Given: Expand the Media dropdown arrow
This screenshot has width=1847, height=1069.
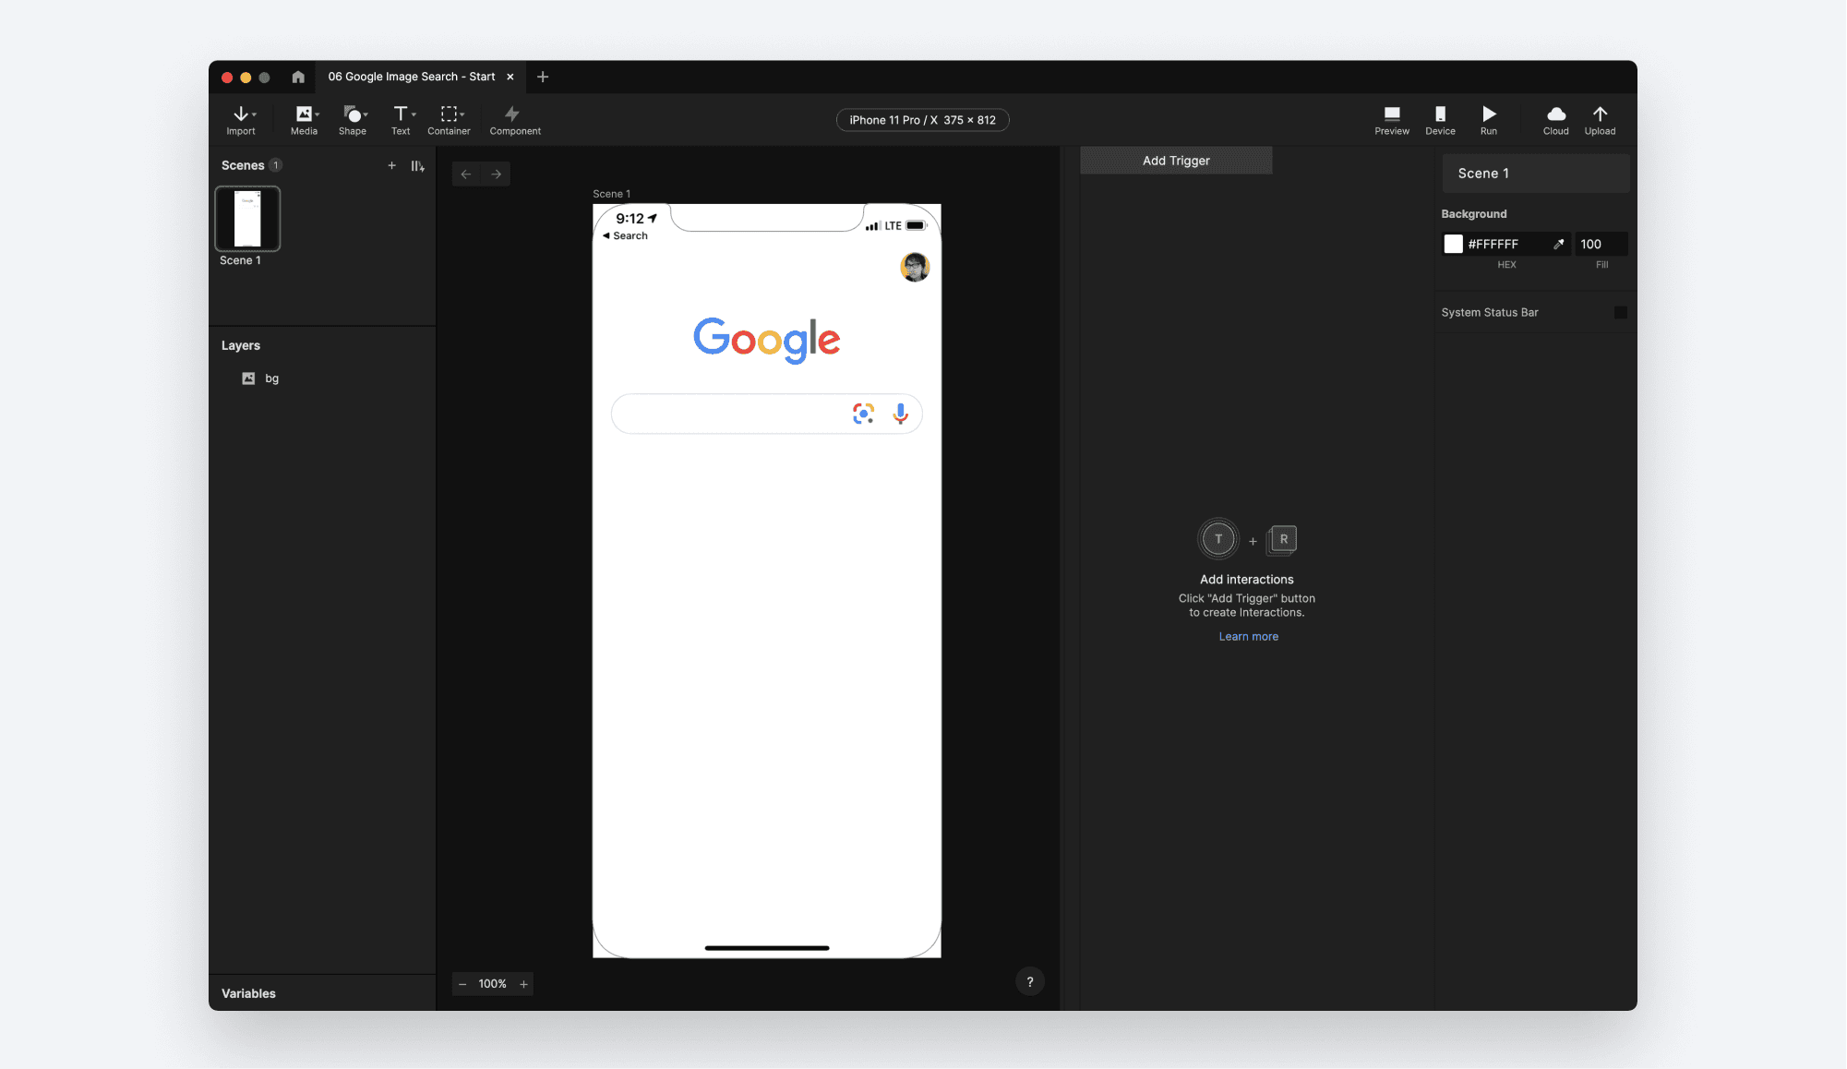Looking at the screenshot, I should click(x=318, y=114).
